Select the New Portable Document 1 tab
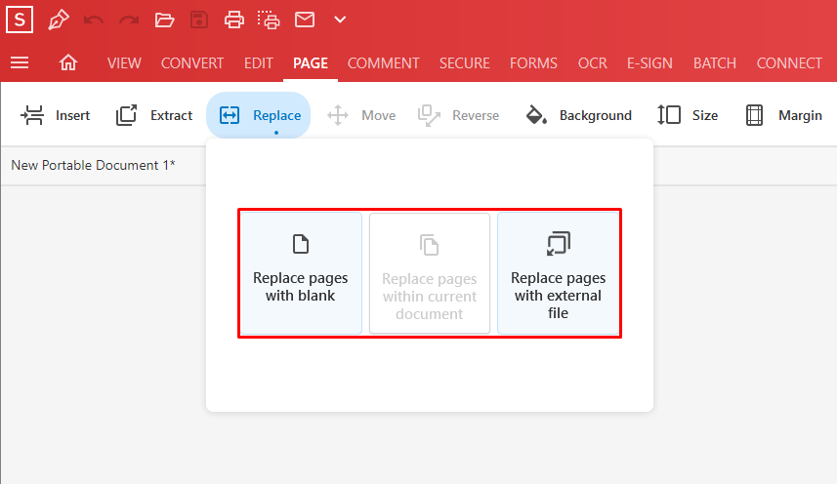 (x=94, y=165)
